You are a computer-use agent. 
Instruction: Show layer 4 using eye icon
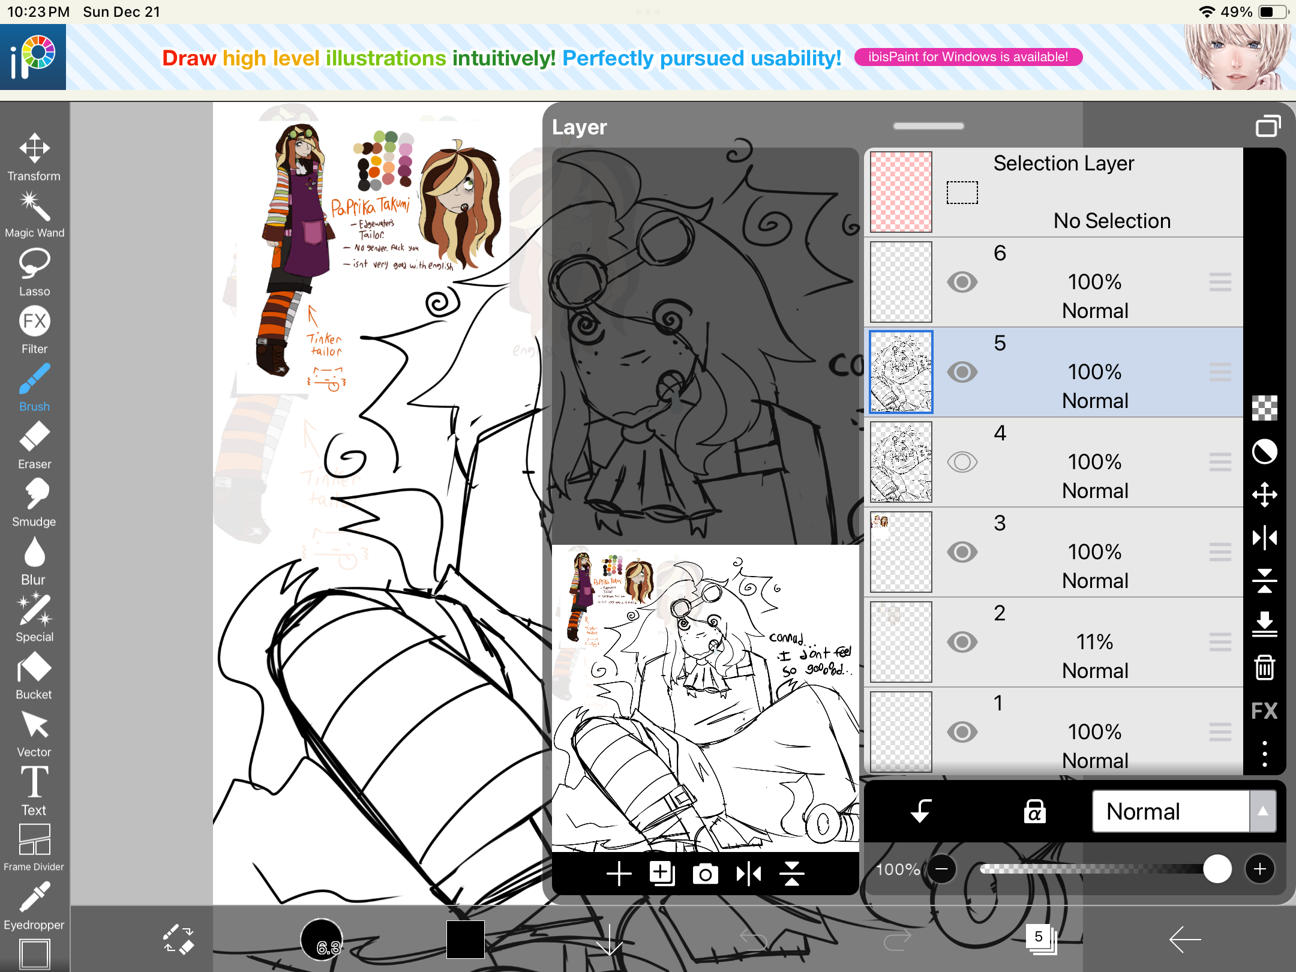[962, 462]
